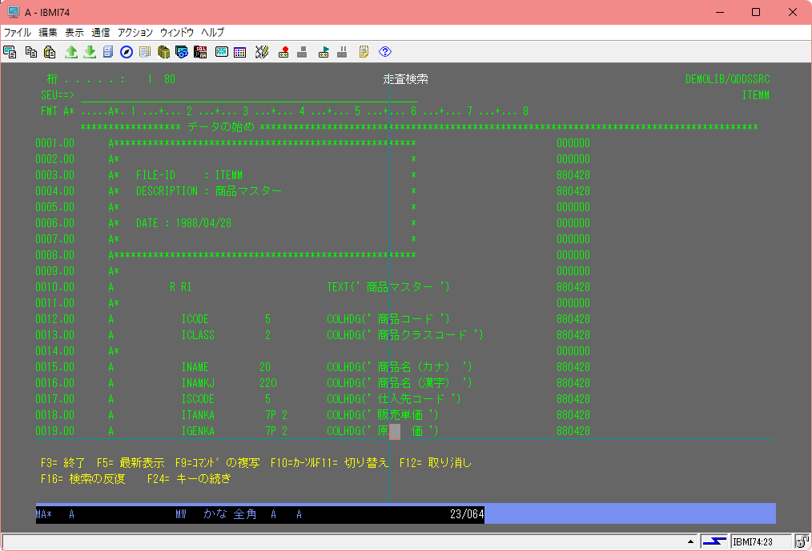Open the color grid keypad icon
The width and height of the screenshot is (812, 551).
click(239, 52)
